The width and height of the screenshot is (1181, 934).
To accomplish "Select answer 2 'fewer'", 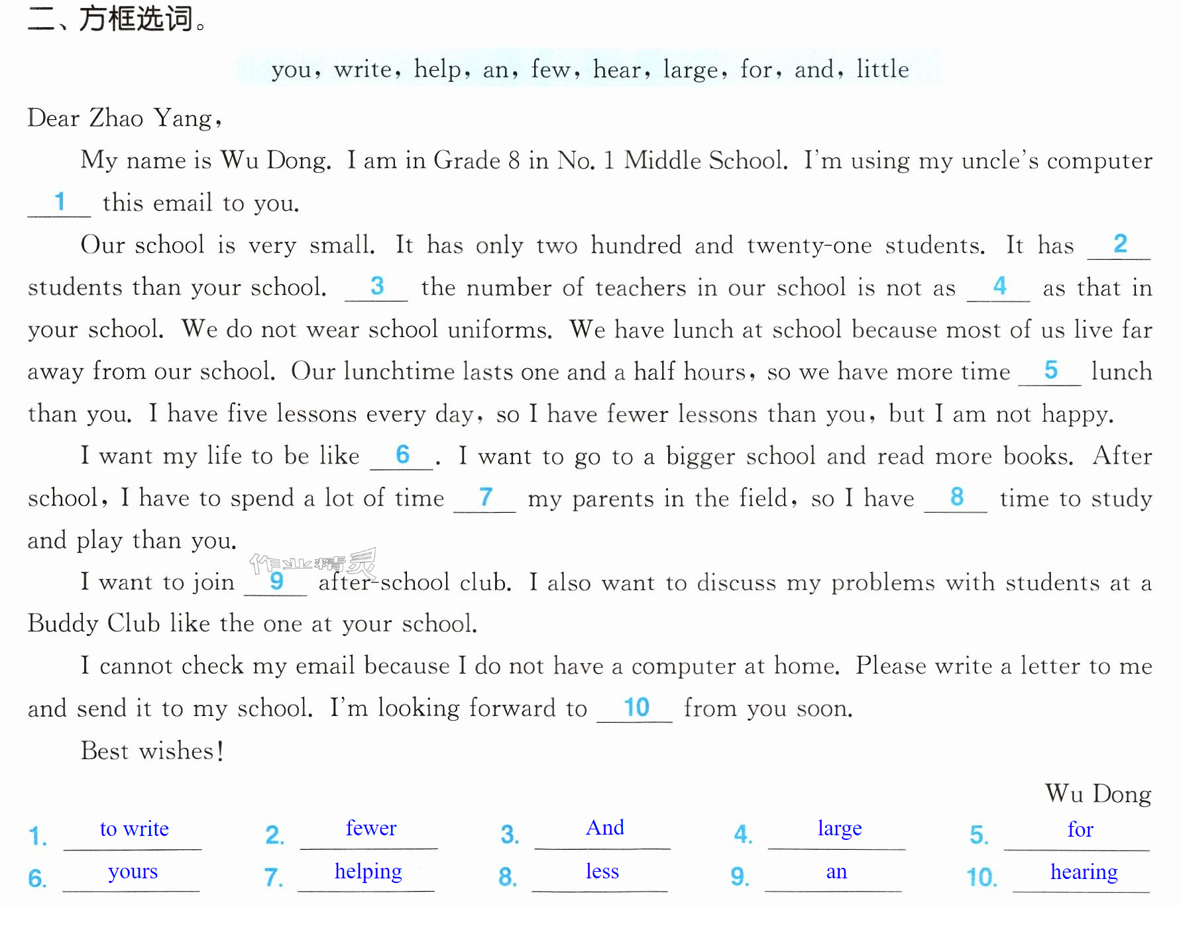I will tap(370, 828).
